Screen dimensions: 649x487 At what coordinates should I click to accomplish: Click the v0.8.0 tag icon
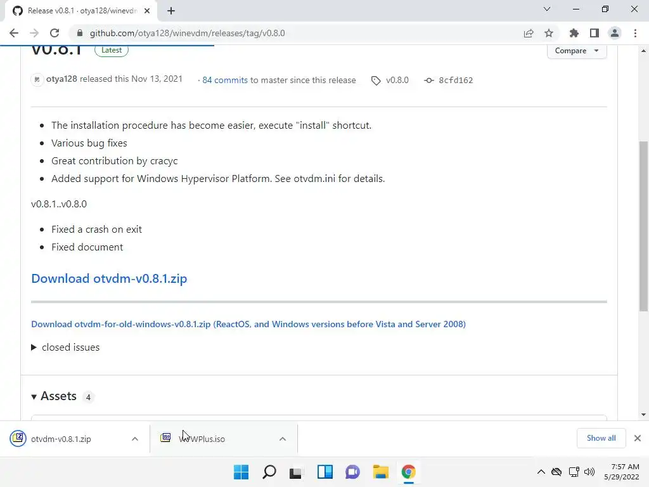point(376,81)
